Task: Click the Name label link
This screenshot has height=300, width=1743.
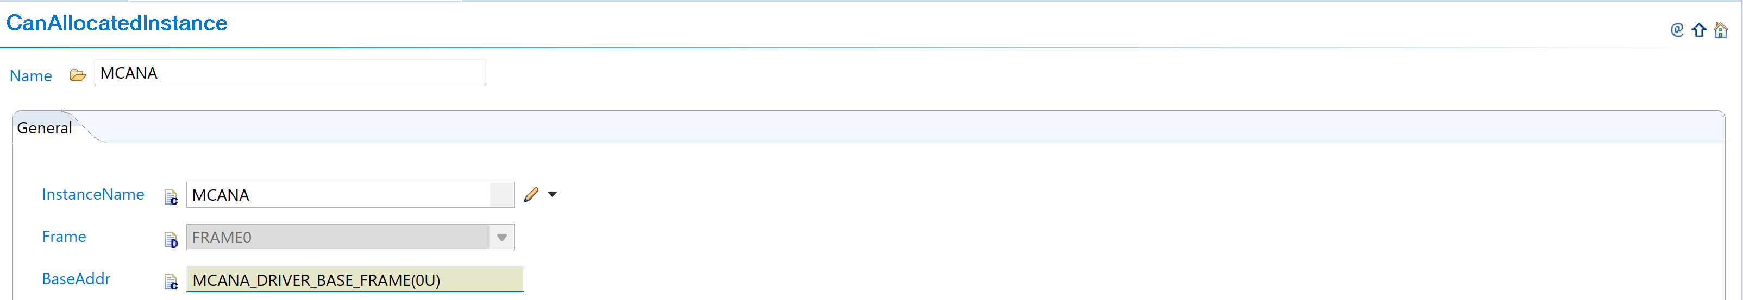Action: tap(30, 75)
